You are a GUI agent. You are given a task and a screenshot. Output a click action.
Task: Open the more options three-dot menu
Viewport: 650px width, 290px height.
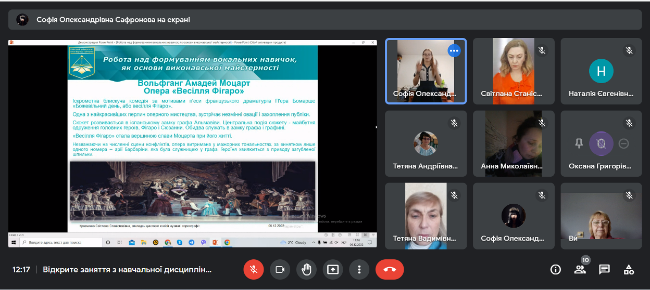coord(359,269)
